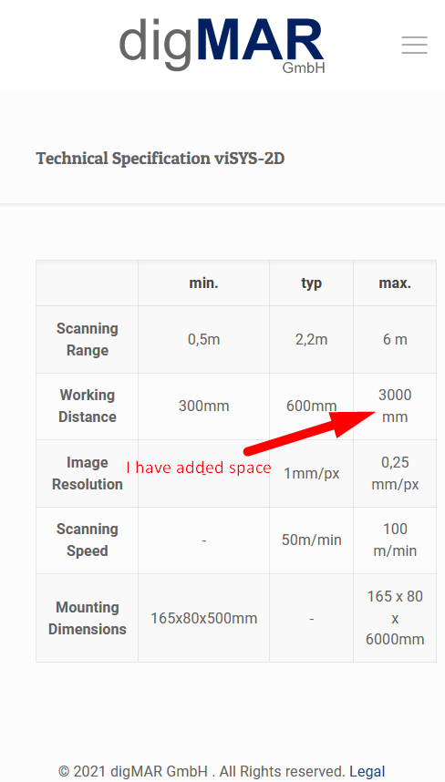Select the Working Distance row label

tap(88, 406)
